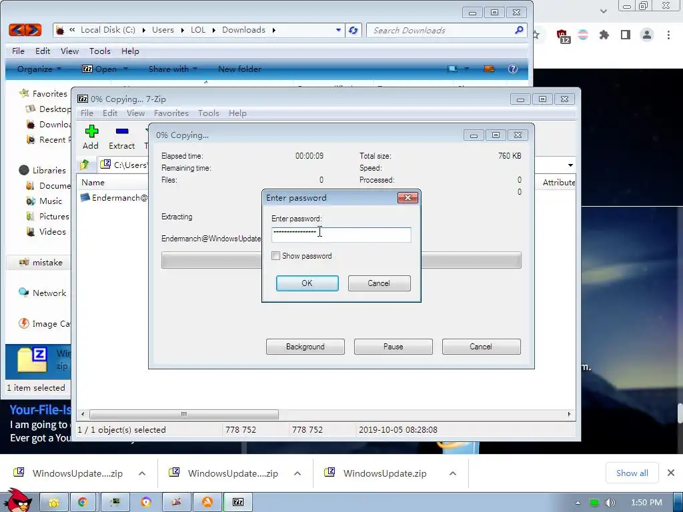This screenshot has width=683, height=512.
Task: Click the Explorer back arrow button
Action: pos(17,30)
